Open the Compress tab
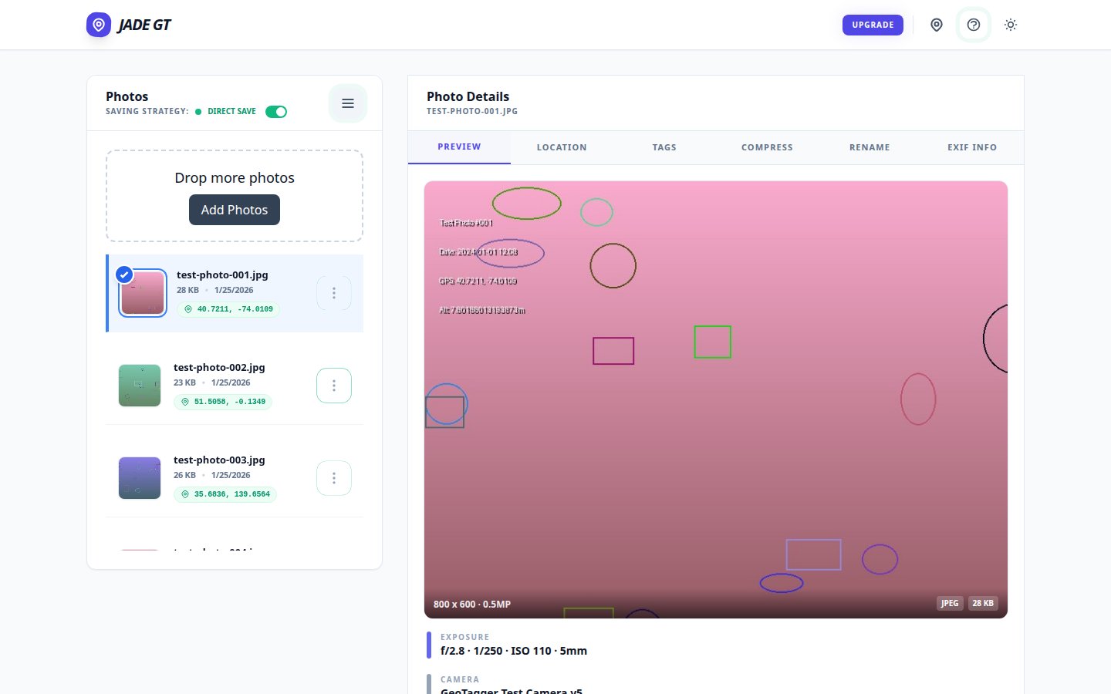This screenshot has width=1111, height=694. click(767, 147)
